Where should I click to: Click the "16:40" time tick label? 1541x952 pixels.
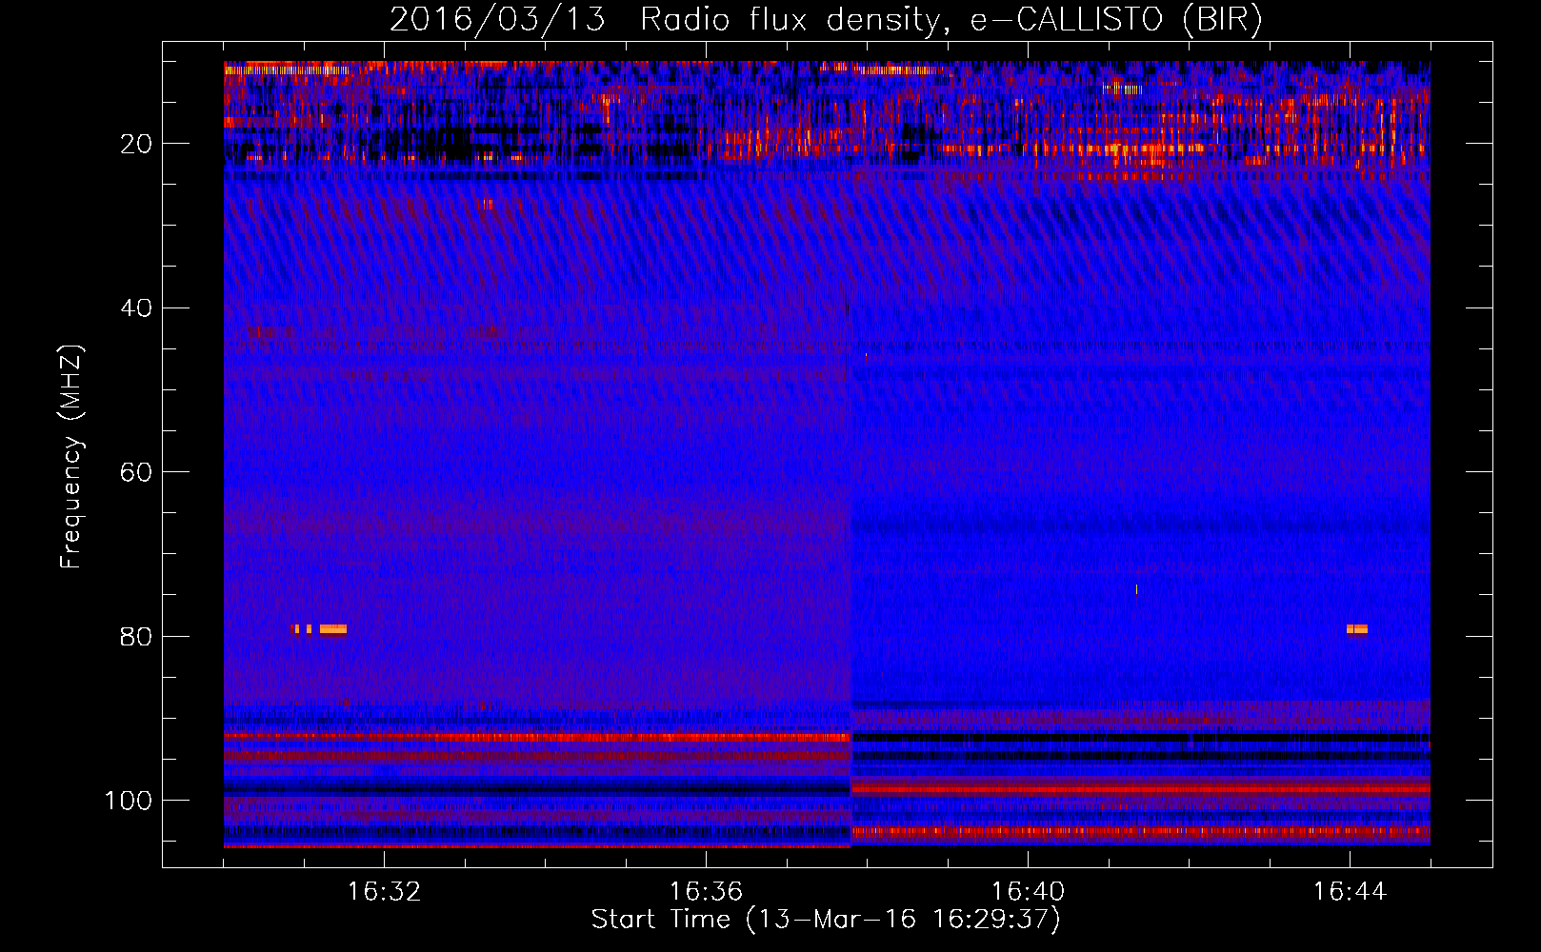click(1028, 892)
